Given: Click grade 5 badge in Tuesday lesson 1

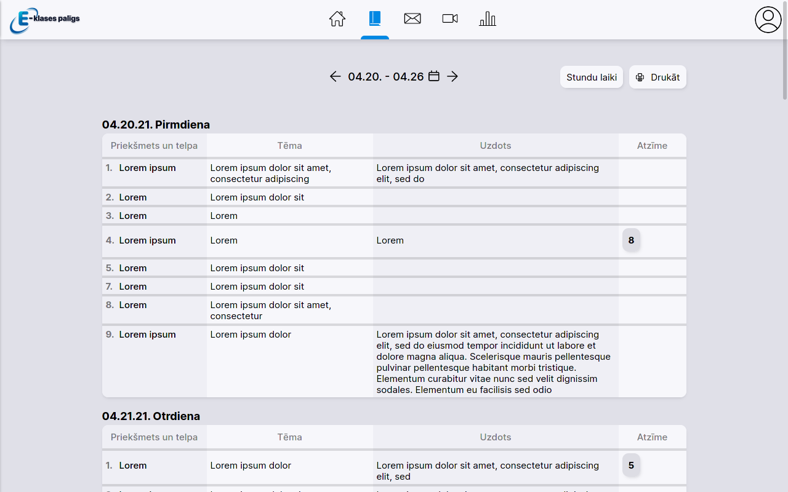Looking at the screenshot, I should click(x=632, y=466).
